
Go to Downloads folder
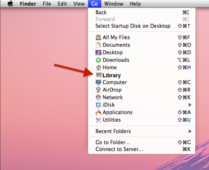pos(142,60)
